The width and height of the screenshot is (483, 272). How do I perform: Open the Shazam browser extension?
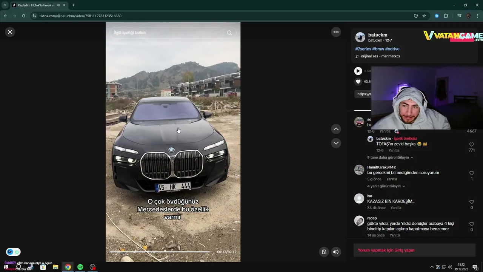point(437,16)
